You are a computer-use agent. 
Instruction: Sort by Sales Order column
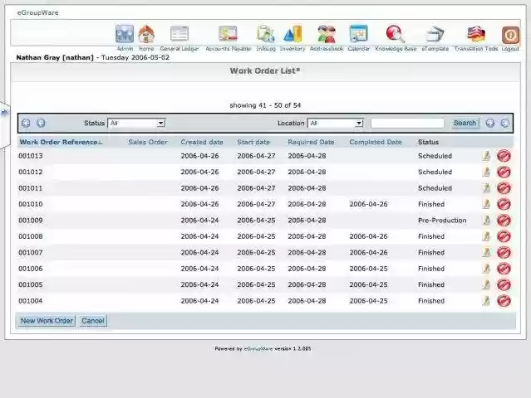click(x=148, y=143)
